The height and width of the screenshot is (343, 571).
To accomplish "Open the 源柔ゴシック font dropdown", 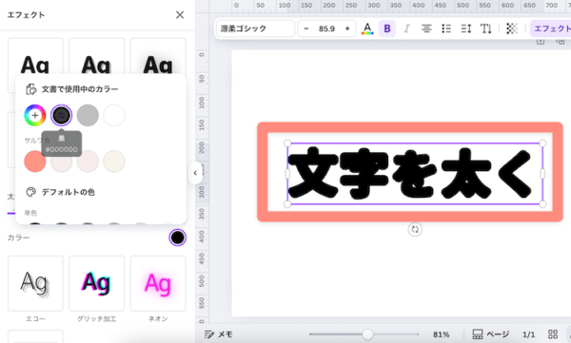I will (256, 29).
